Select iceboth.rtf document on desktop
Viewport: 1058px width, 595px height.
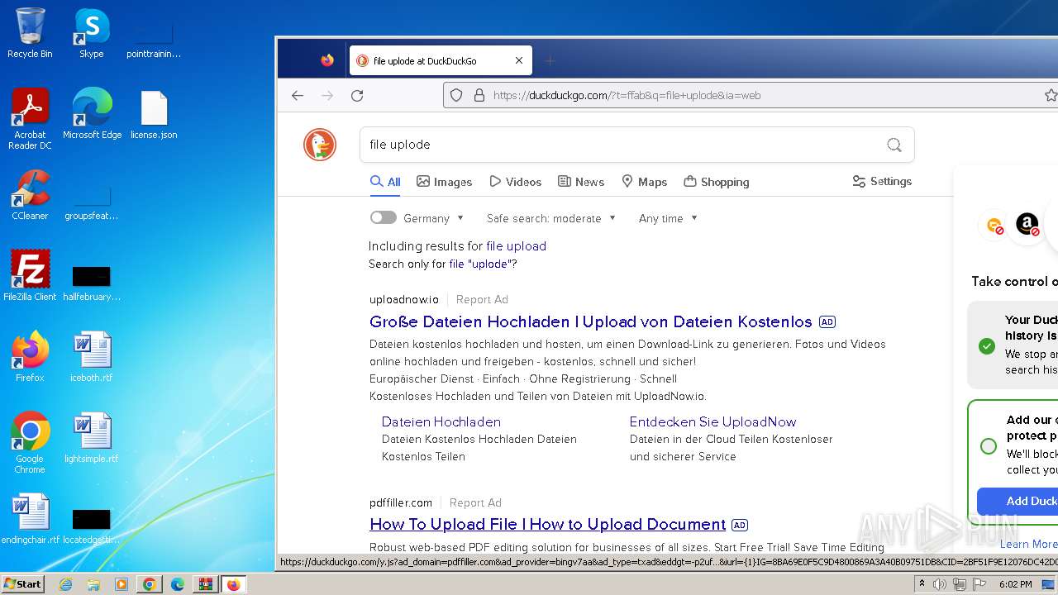pos(92,357)
